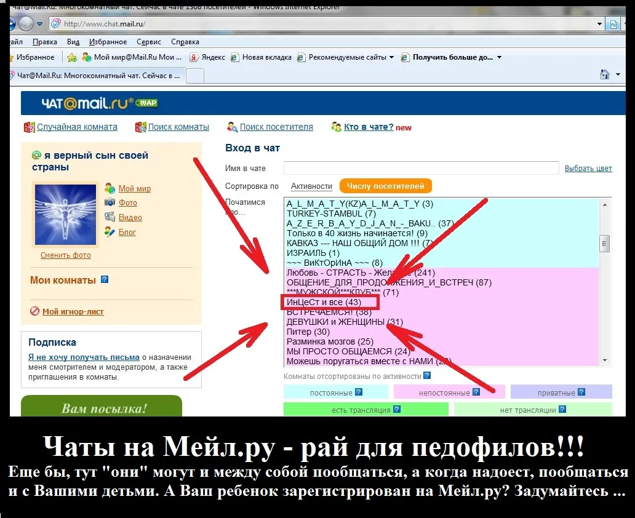
Task: Click the browser Home icon
Action: [x=605, y=74]
